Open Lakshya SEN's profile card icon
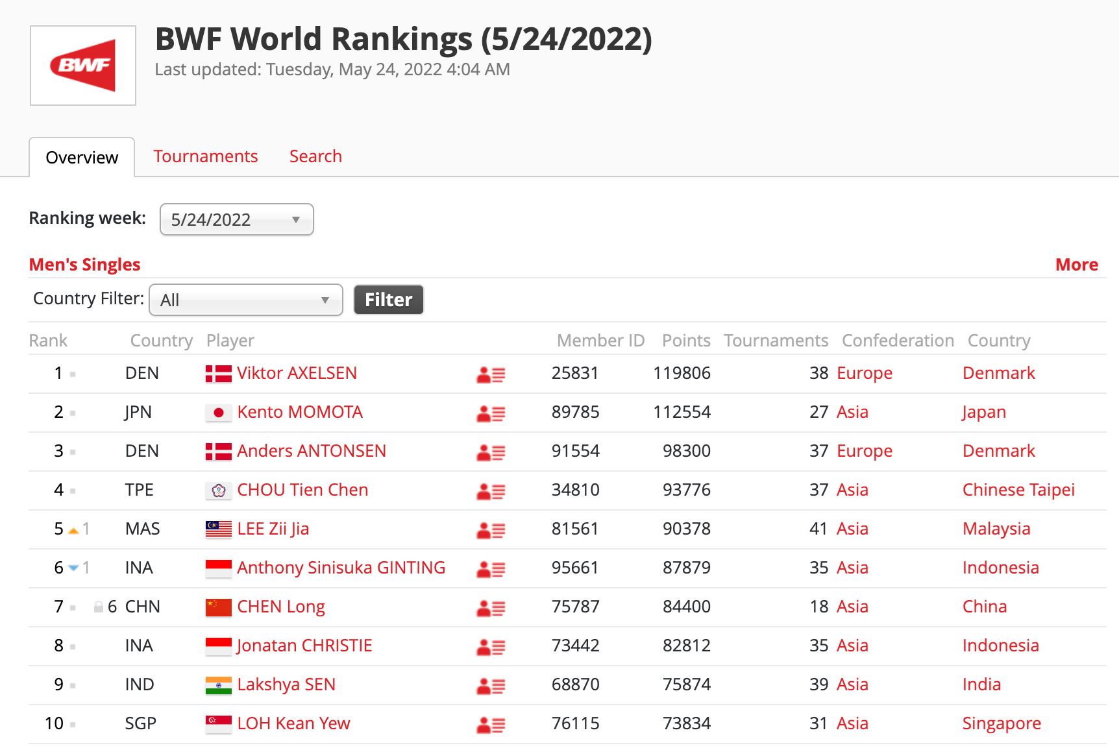The height and width of the screenshot is (750, 1119). (490, 686)
